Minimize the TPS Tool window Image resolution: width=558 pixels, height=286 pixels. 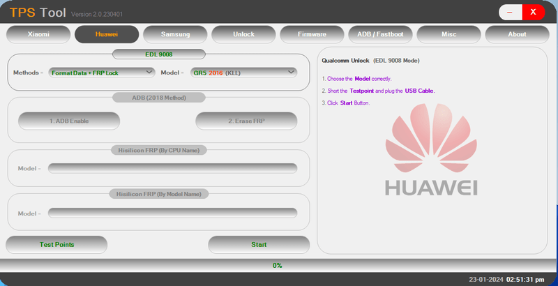click(511, 13)
